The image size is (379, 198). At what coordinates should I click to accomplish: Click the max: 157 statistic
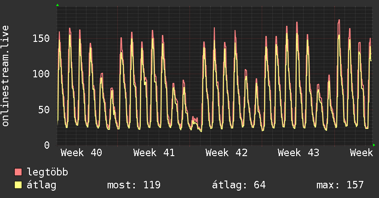coord(340,185)
